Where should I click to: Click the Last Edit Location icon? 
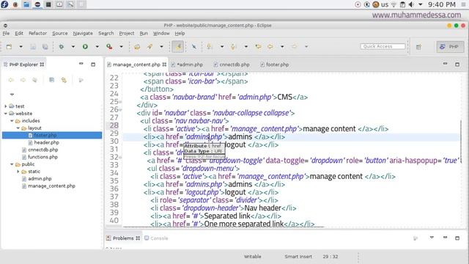pyautogui.click(x=258, y=47)
